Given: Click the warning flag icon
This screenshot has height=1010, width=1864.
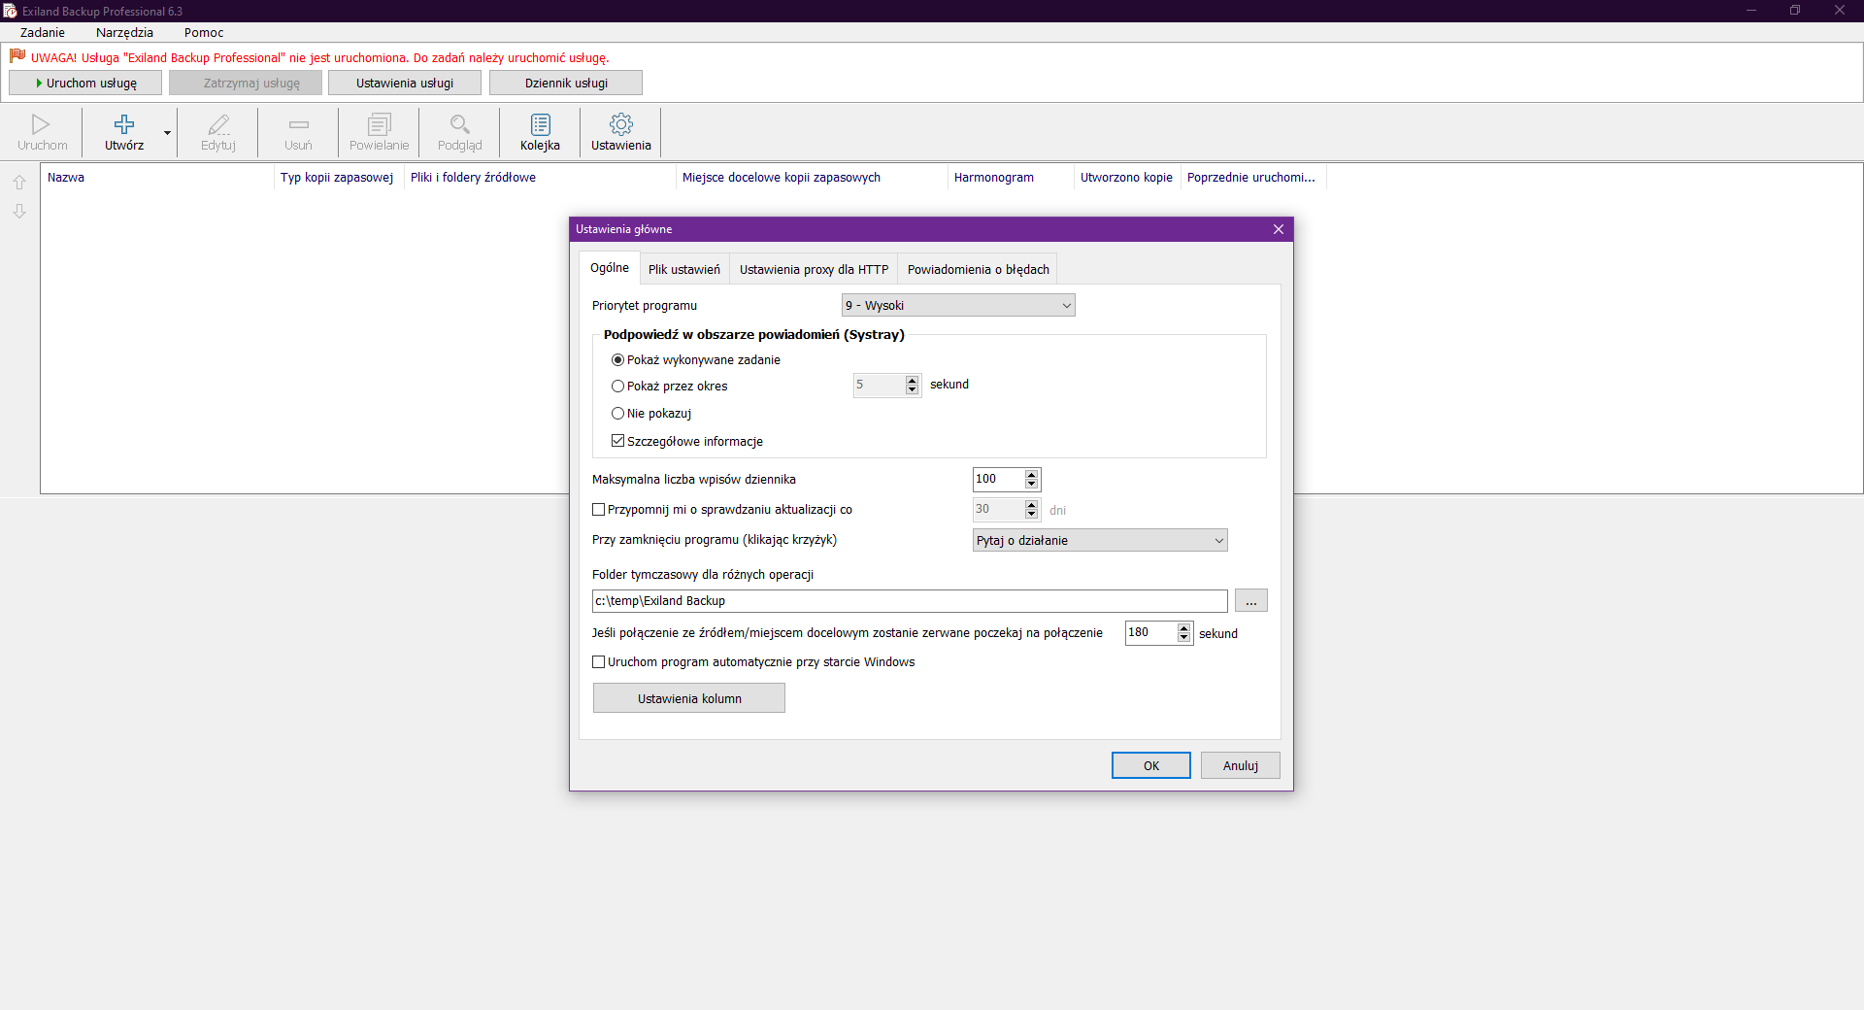Looking at the screenshot, I should (17, 56).
